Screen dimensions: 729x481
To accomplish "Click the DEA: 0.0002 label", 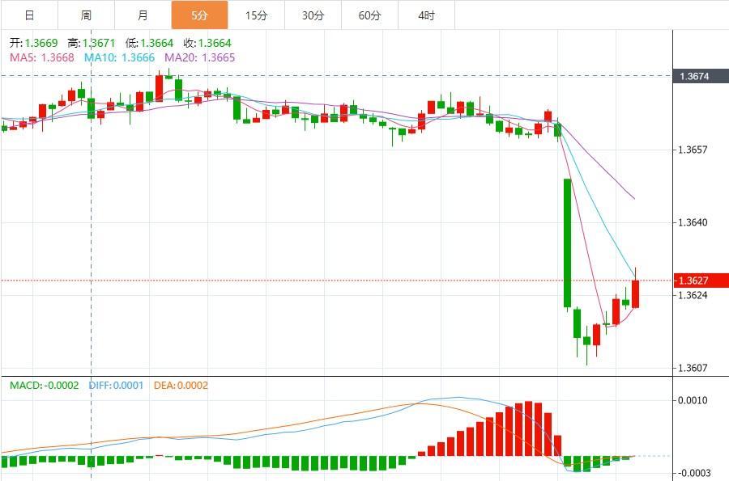I will (181, 386).
